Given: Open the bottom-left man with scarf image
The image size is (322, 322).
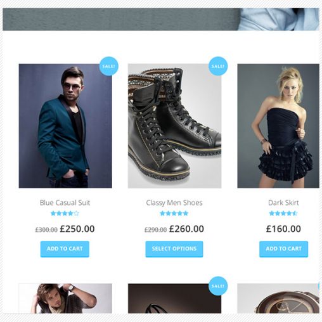Looking at the screenshot, I should (65, 299).
